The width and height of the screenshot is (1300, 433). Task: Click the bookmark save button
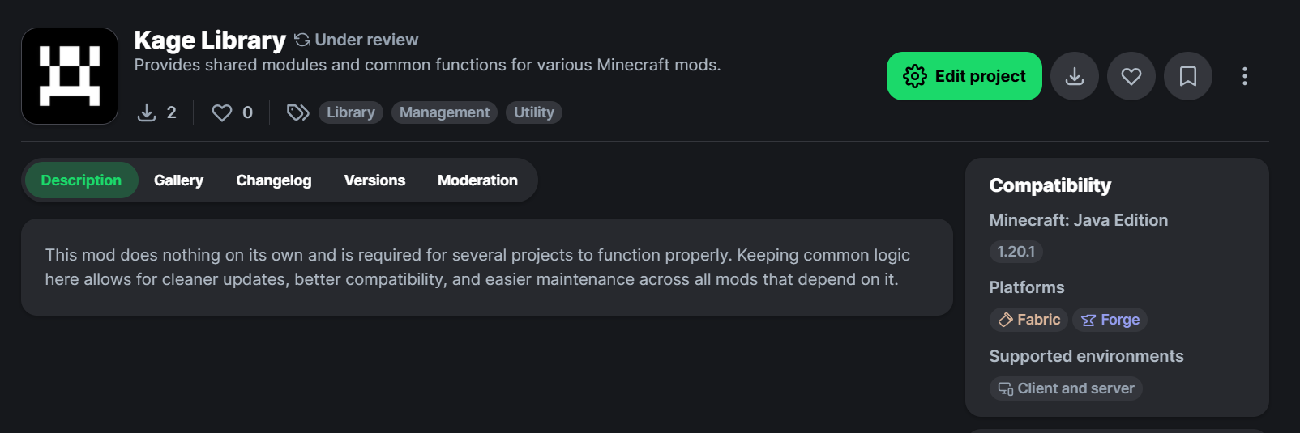point(1187,76)
